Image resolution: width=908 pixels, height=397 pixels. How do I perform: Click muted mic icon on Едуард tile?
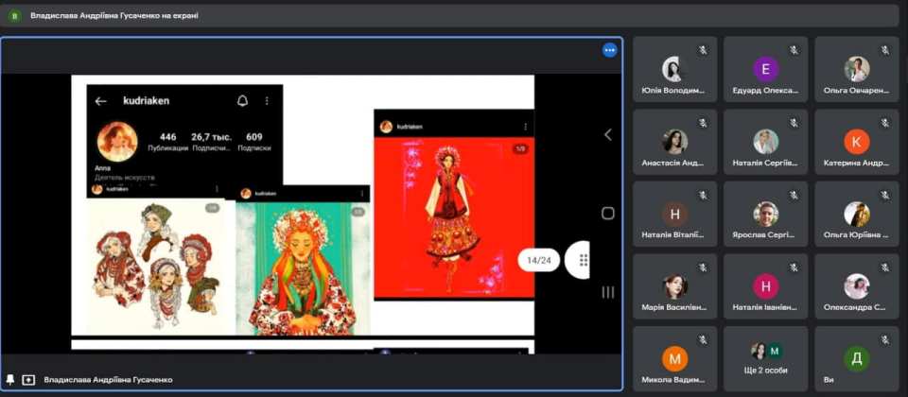(794, 50)
